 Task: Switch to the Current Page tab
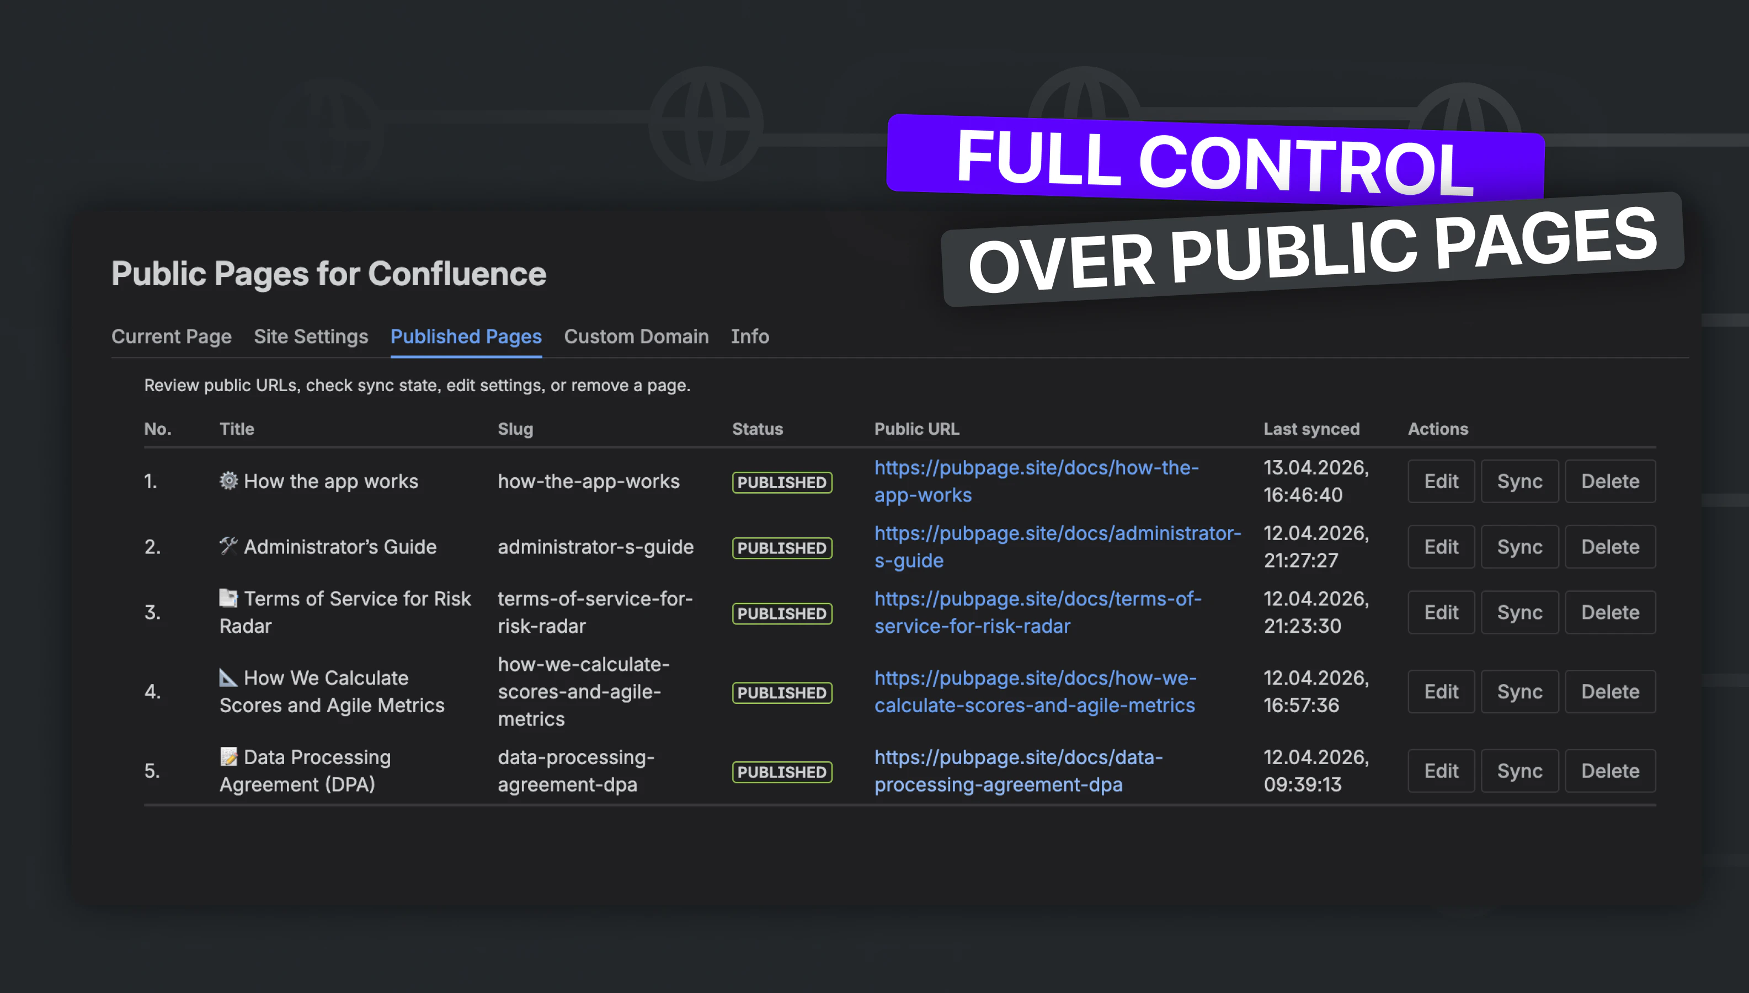[171, 336]
